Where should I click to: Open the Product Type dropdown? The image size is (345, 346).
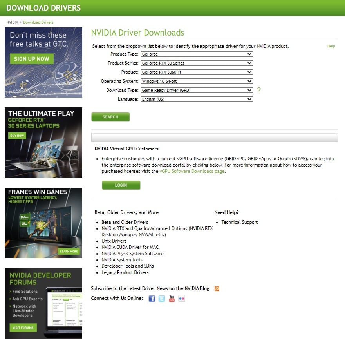coord(197,54)
